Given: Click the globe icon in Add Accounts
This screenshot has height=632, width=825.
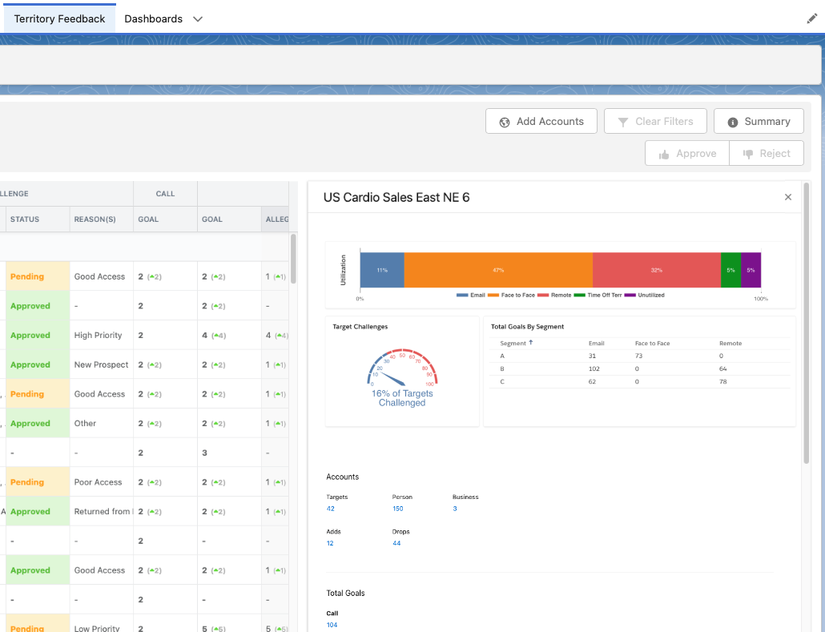Looking at the screenshot, I should pyautogui.click(x=505, y=122).
